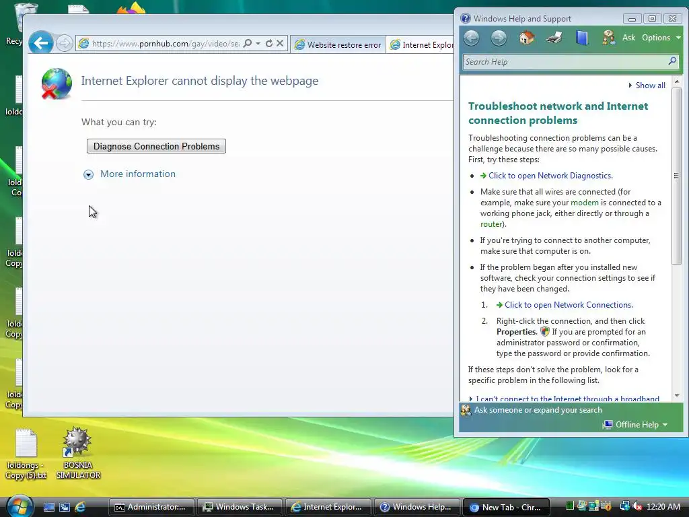Expand More information section
This screenshot has width=689, height=517.
click(88, 174)
